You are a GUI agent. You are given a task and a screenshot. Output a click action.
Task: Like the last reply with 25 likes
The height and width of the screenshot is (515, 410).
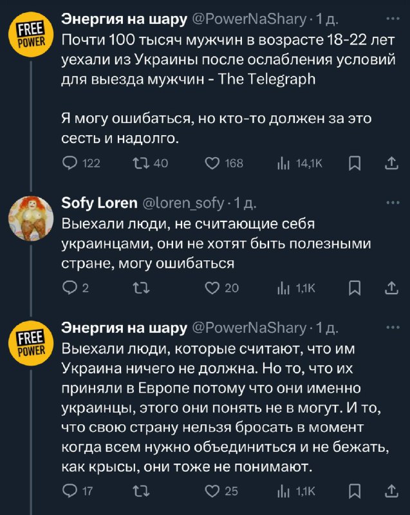tap(212, 491)
